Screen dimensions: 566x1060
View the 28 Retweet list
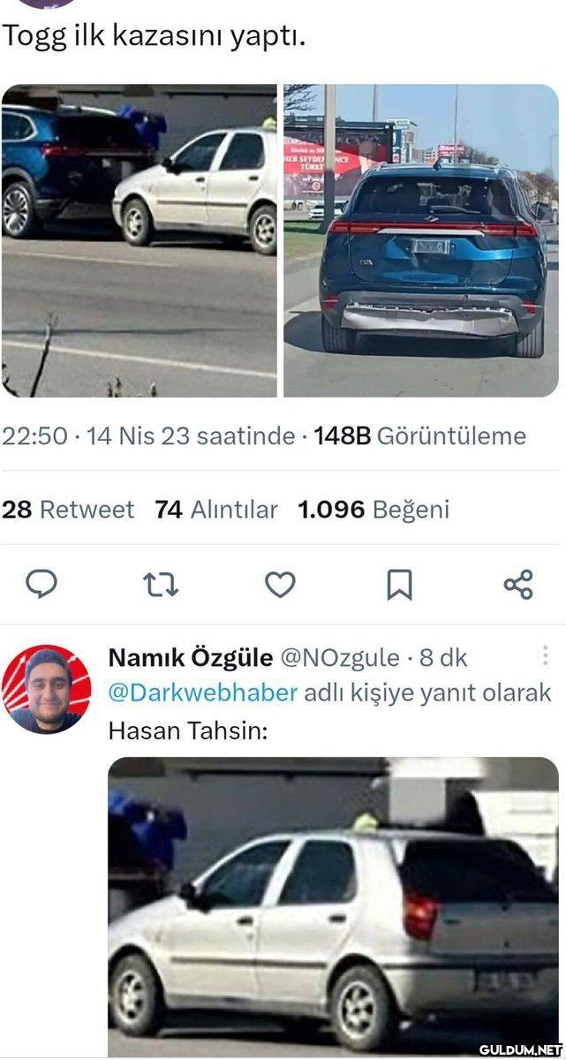click(68, 510)
